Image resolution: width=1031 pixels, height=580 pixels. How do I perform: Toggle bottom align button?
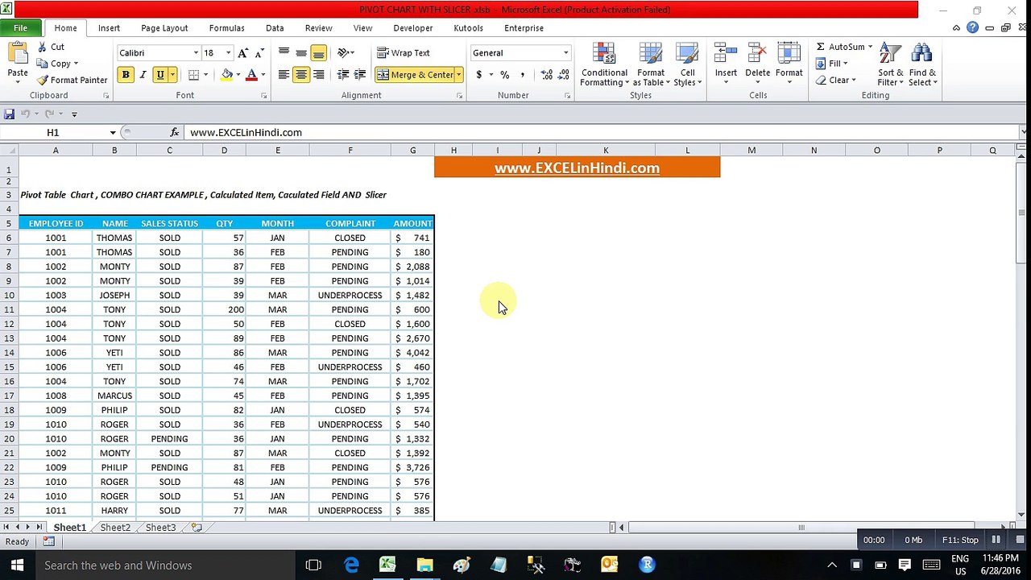tap(319, 53)
